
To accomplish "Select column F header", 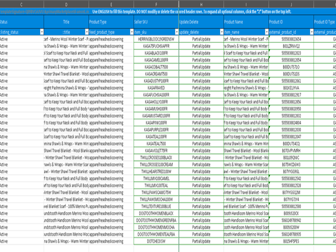I will tap(156, 4).
